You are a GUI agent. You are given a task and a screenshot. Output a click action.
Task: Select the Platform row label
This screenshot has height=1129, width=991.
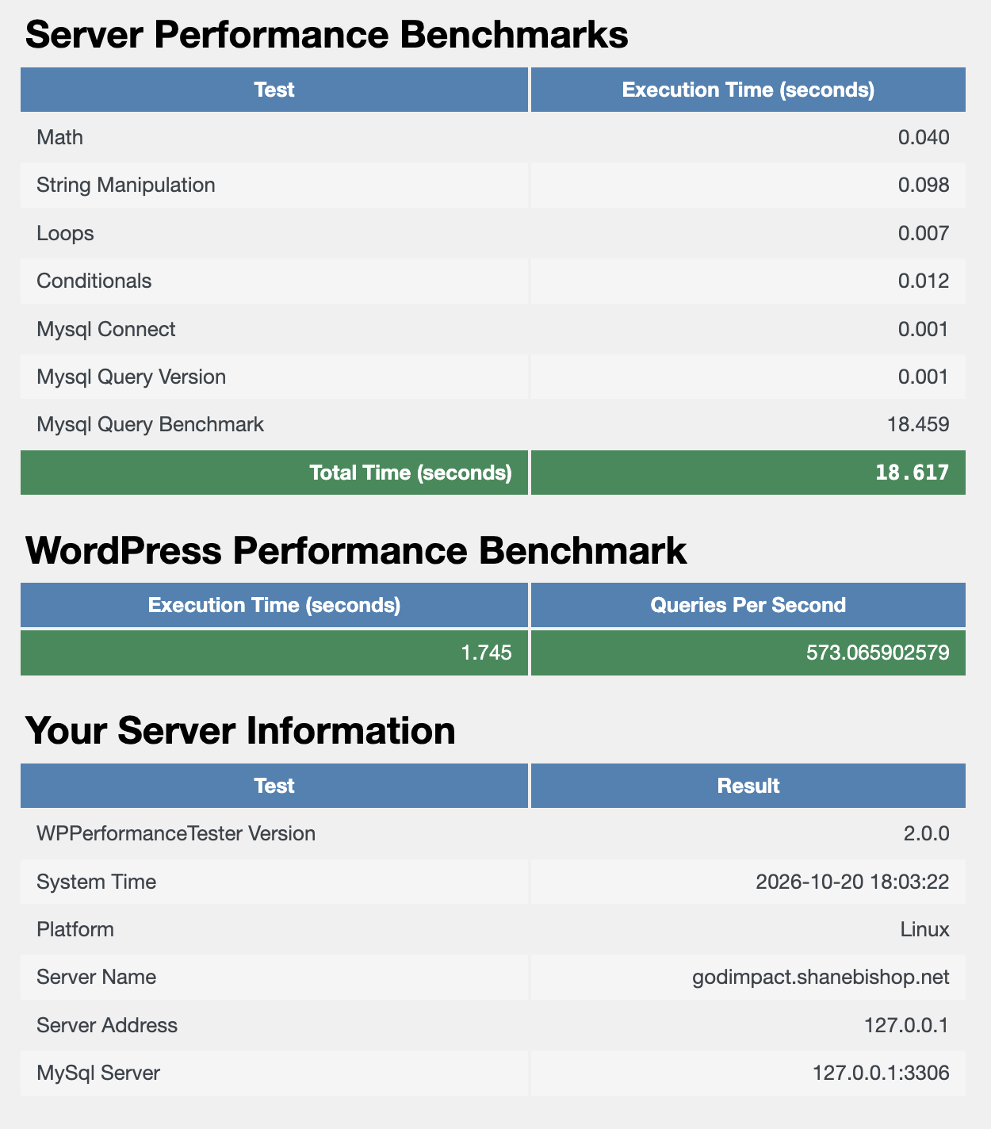(75, 929)
